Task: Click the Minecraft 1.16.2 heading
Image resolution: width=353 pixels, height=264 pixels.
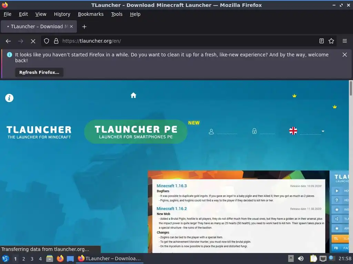Action: pyautogui.click(x=172, y=209)
